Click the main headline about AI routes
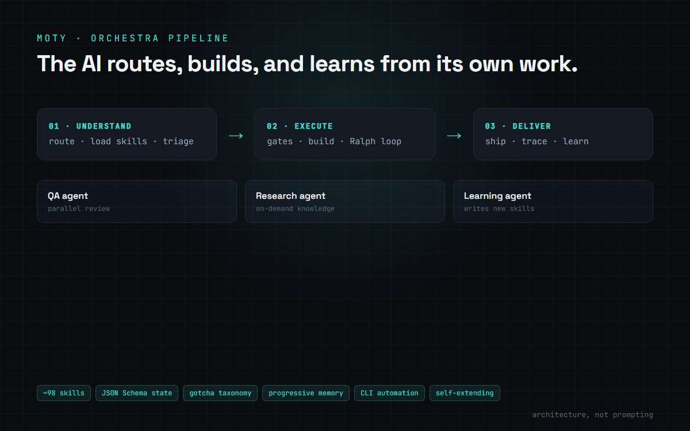This screenshot has height=431, width=690. [307, 64]
